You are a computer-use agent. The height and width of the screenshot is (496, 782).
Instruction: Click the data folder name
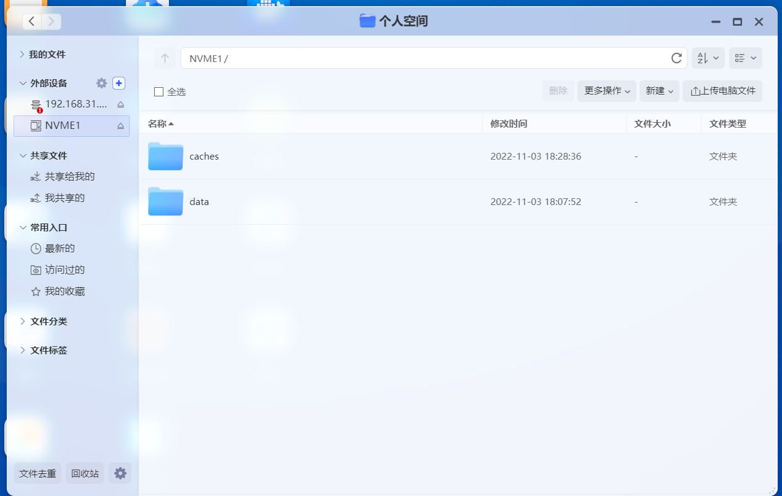(x=199, y=202)
